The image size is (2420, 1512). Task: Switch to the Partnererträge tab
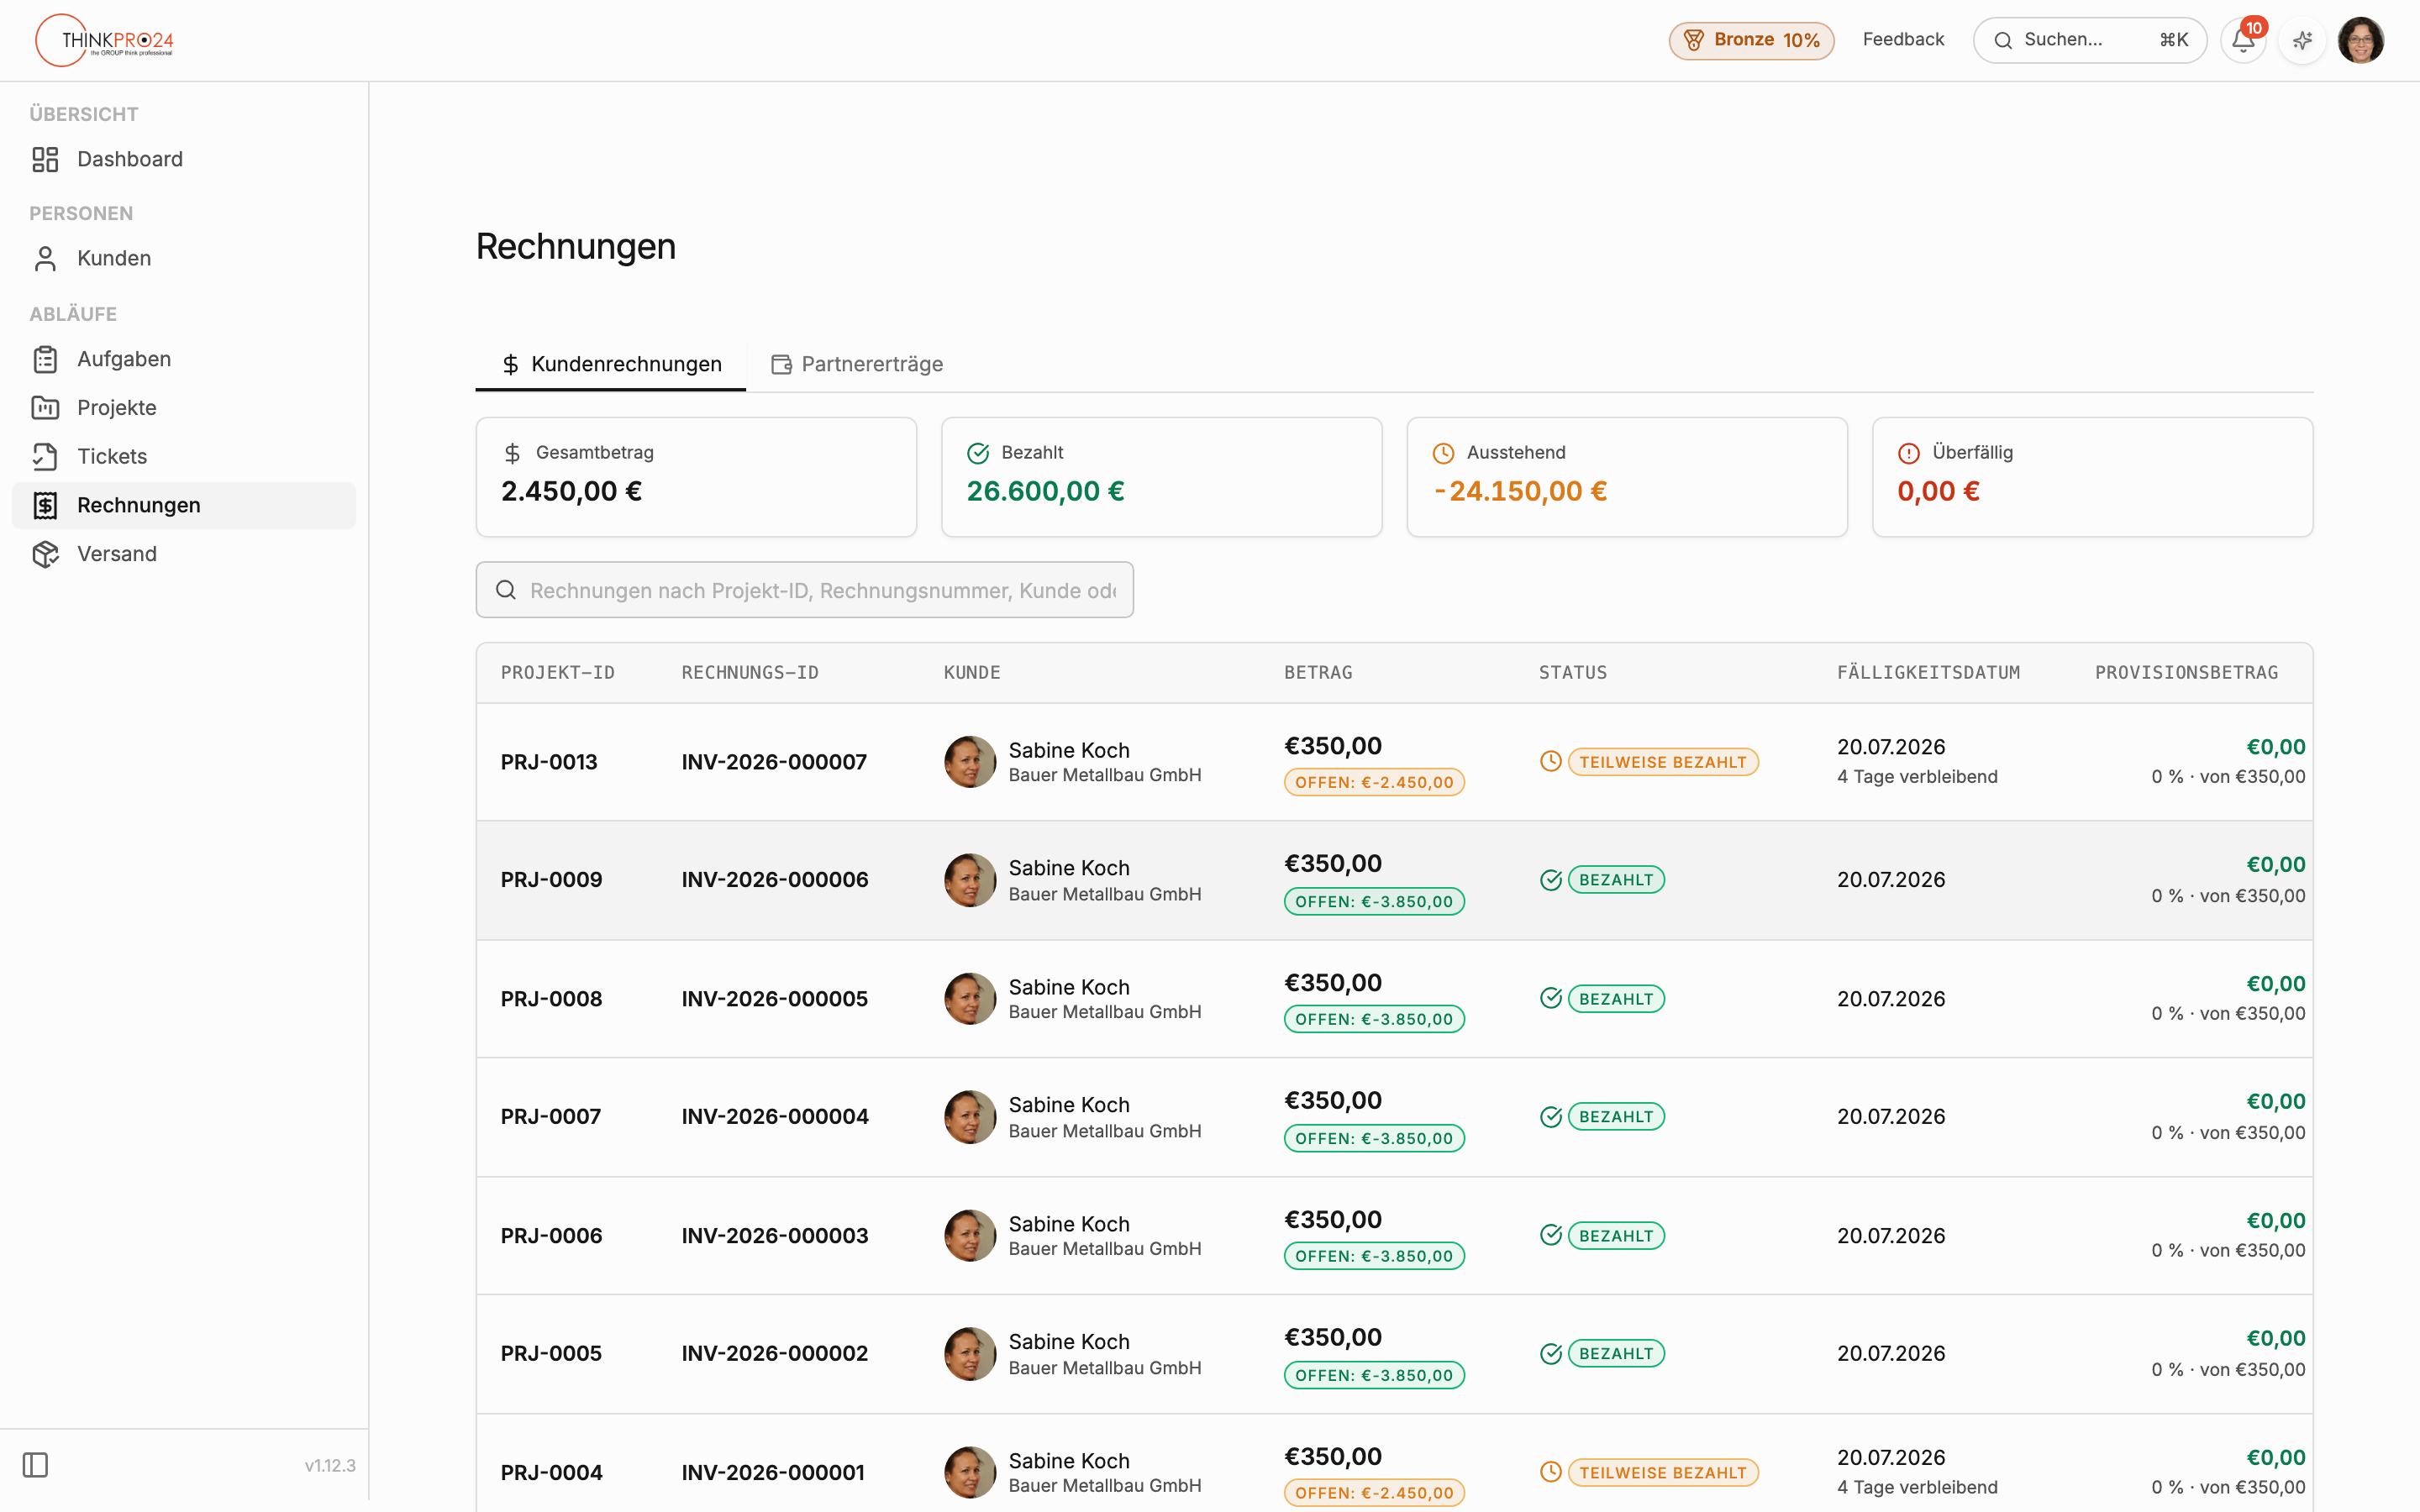point(857,364)
